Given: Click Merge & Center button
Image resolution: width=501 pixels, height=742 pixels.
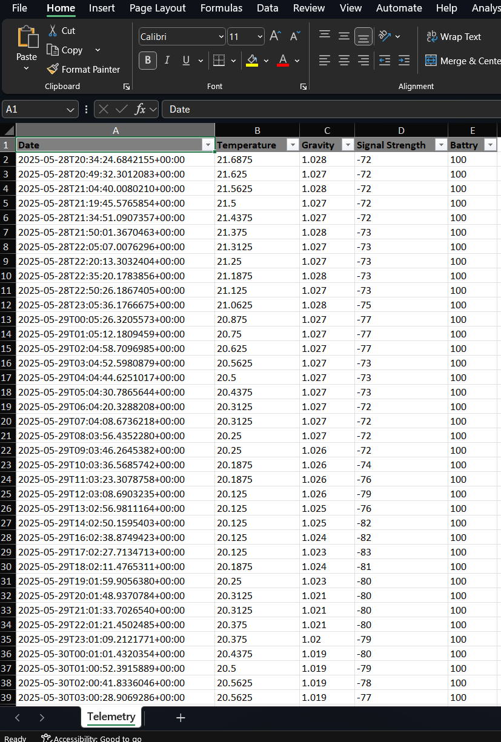Looking at the screenshot, I should 463,61.
